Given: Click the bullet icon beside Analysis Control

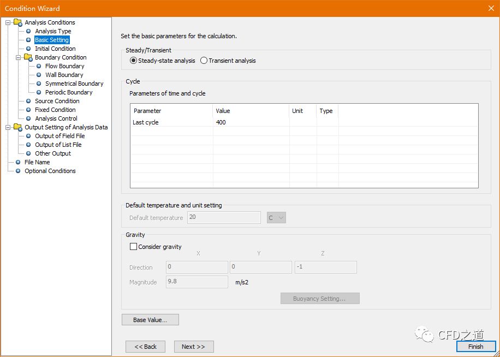Looking at the screenshot, I should [28, 118].
